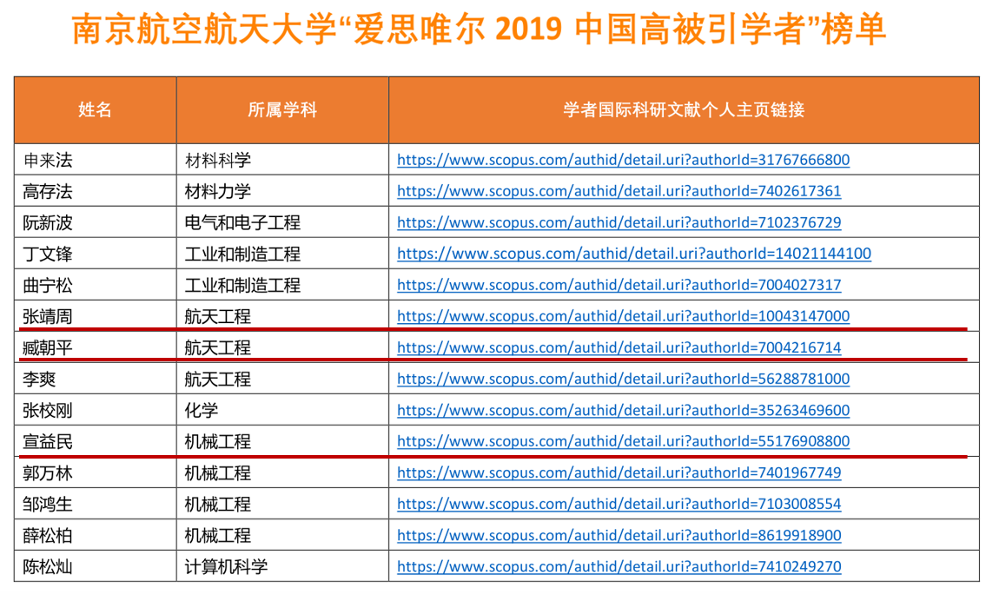Screen dimensions: 999x601
Task: Select the 学者国际科研文献个人主页链接 header cell
Action: pos(683,109)
